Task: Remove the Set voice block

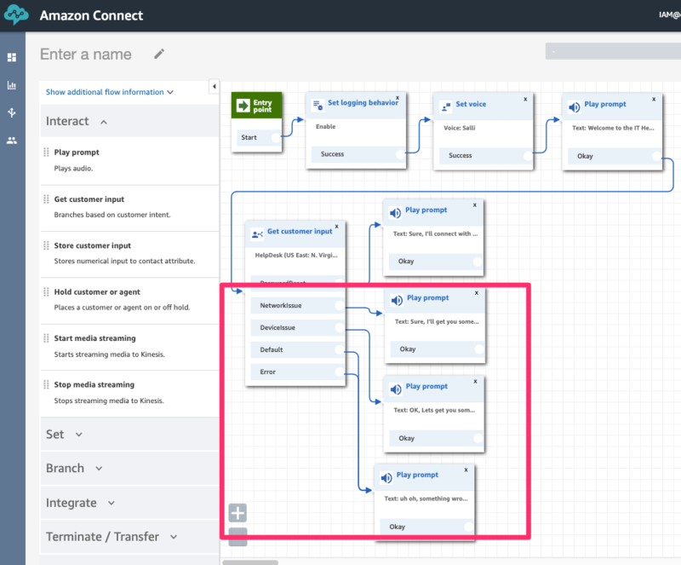Action: click(525, 99)
